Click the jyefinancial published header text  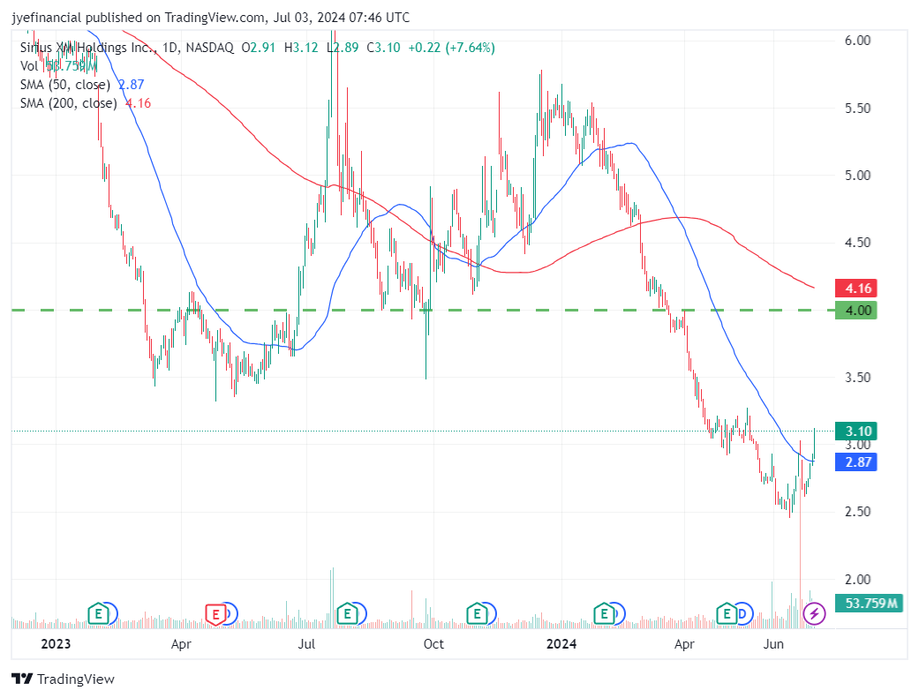click(211, 18)
